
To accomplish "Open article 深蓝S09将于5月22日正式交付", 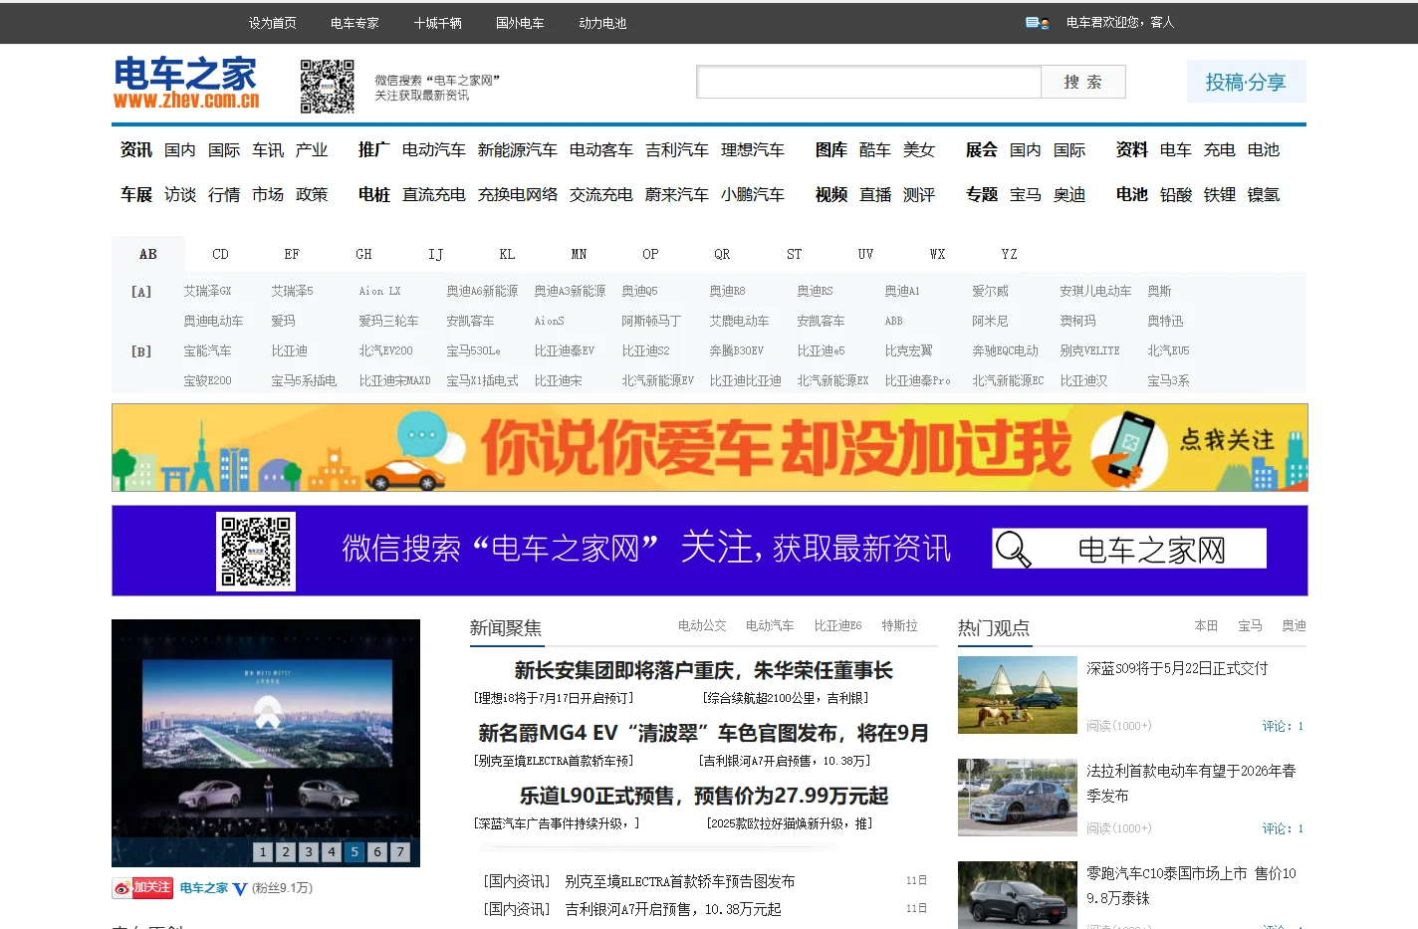I will tap(1177, 668).
